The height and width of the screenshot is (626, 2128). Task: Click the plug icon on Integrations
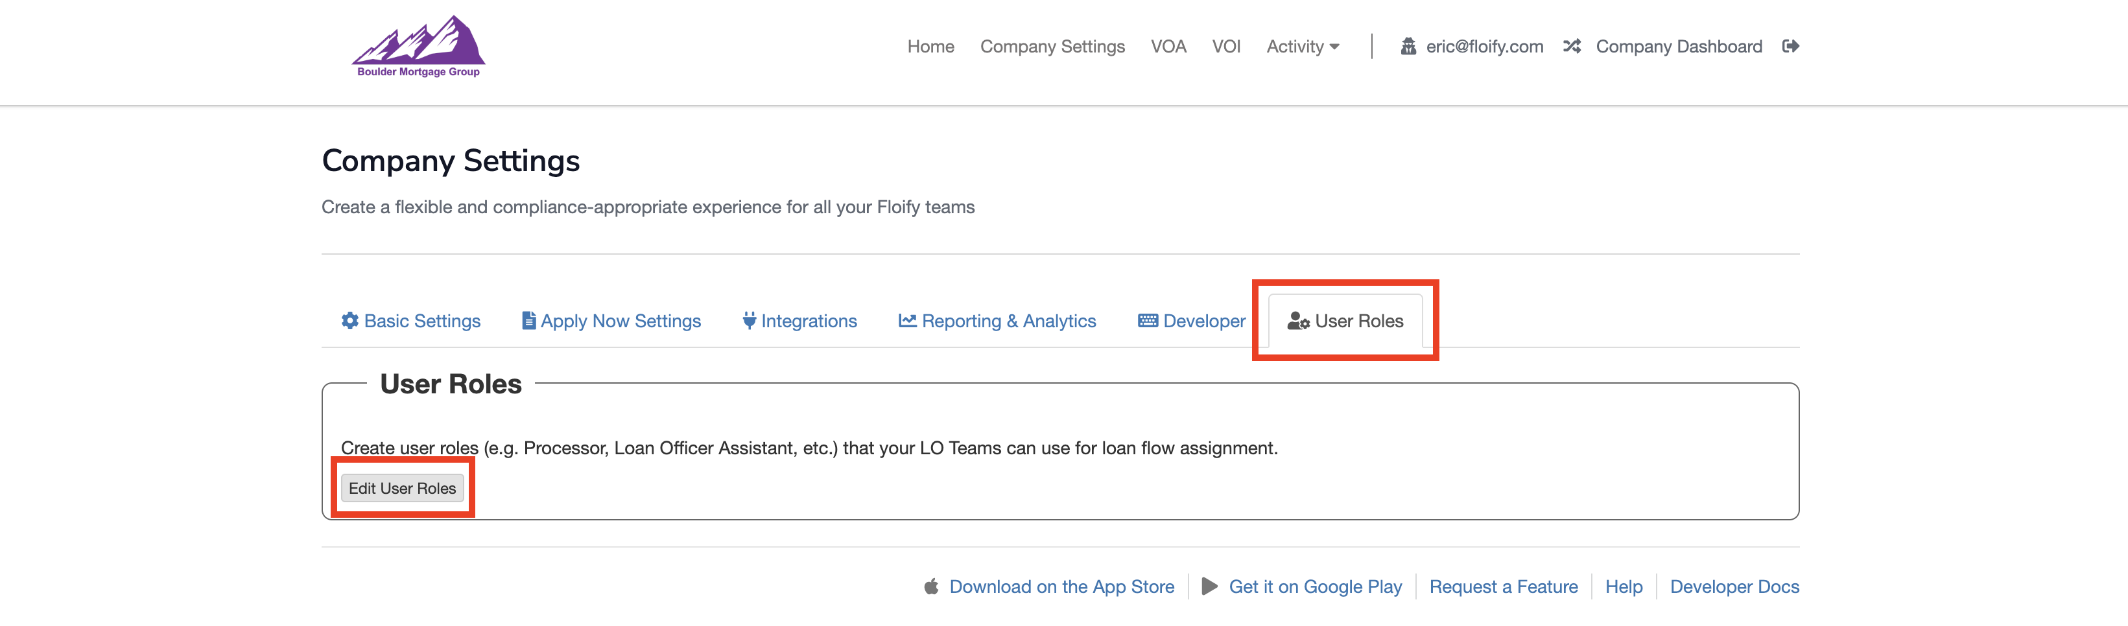click(x=750, y=320)
